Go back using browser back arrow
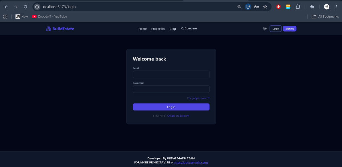The image size is (342, 167). pos(6,7)
